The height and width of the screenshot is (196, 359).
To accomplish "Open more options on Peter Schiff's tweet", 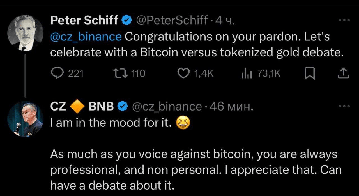I will 344,20.
